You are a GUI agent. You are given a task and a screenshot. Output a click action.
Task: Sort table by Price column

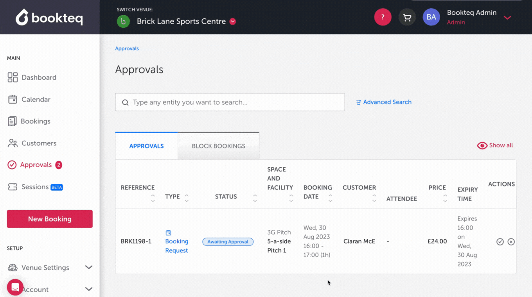coord(445,198)
